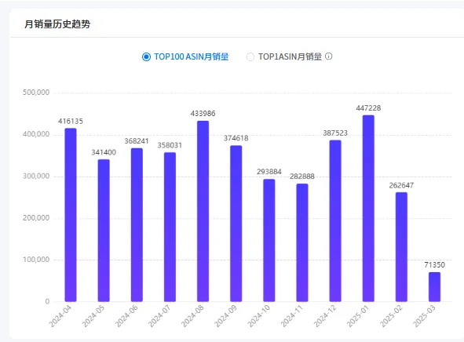Click the 500,000 y-axis label
This screenshot has width=464, height=342.
tap(36, 93)
